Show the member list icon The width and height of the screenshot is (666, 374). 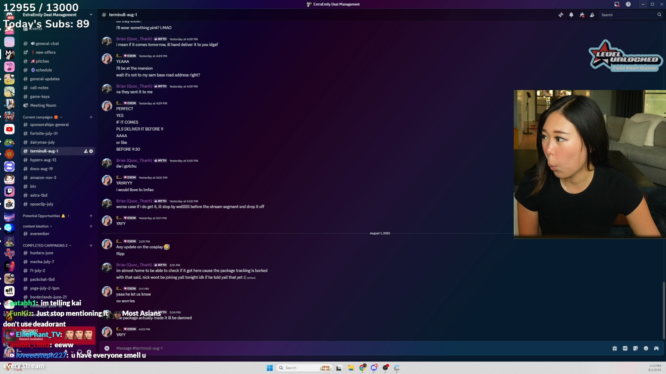(592, 15)
